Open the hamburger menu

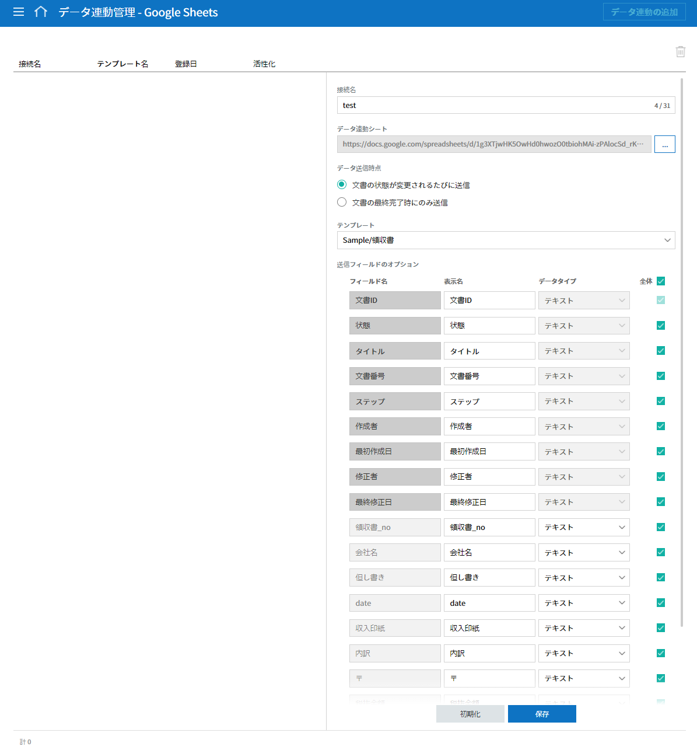(19, 12)
